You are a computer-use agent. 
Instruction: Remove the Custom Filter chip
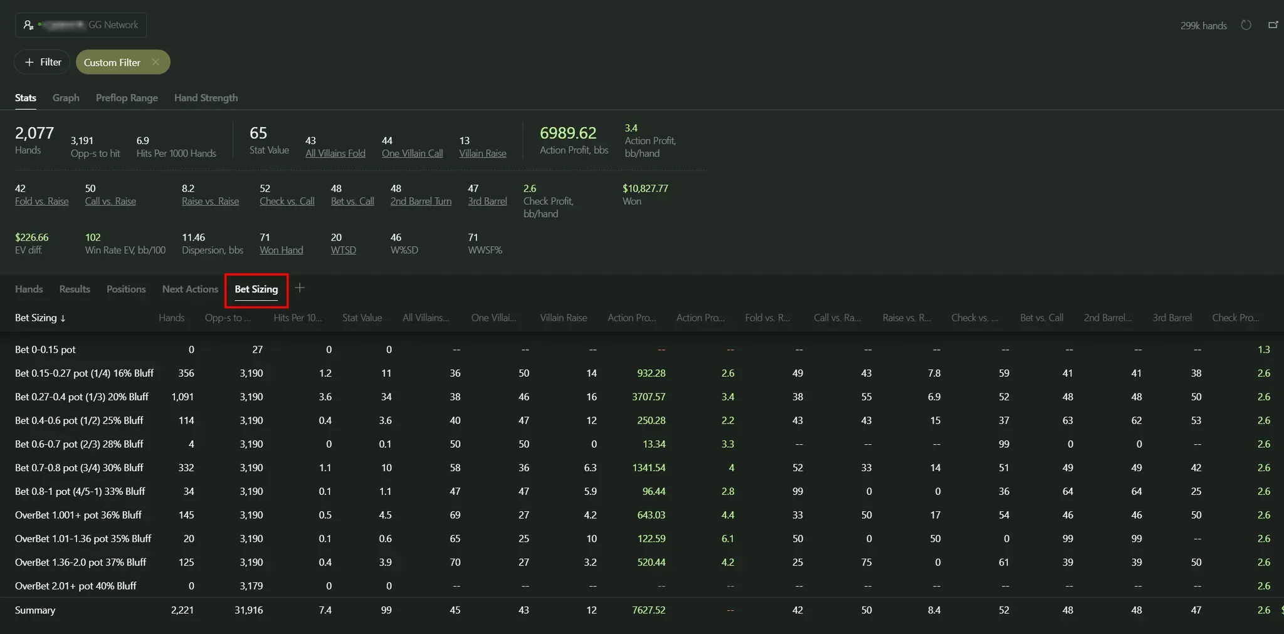155,62
